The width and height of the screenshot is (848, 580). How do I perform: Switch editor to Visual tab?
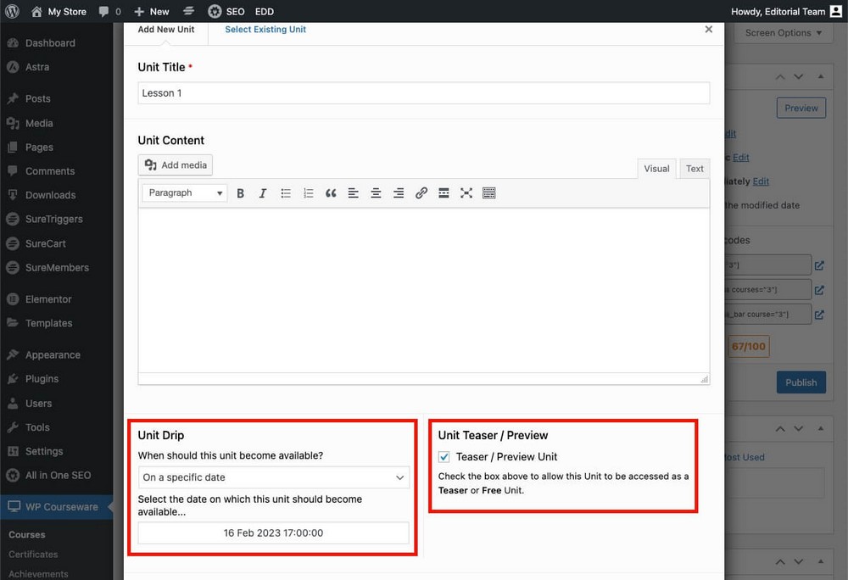(656, 169)
